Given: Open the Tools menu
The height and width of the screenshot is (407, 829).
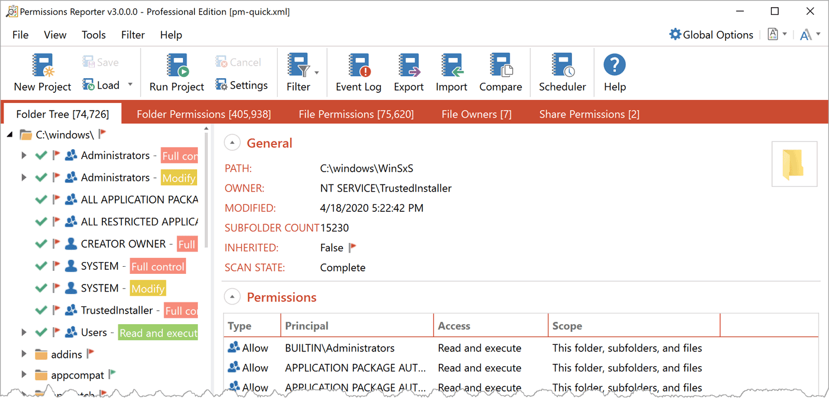Looking at the screenshot, I should (94, 35).
